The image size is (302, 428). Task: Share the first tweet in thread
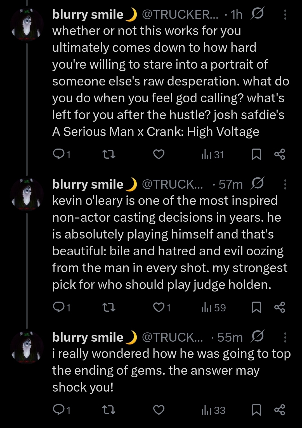pyautogui.click(x=280, y=154)
